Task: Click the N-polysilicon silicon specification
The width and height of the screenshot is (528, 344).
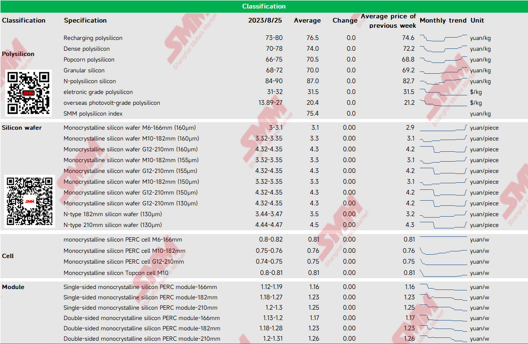Action: tap(89, 81)
